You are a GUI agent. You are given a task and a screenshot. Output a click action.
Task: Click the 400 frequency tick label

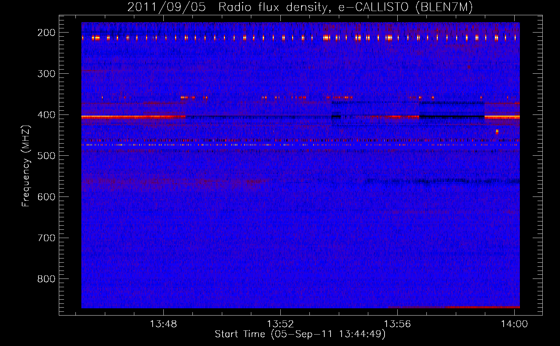click(46, 115)
